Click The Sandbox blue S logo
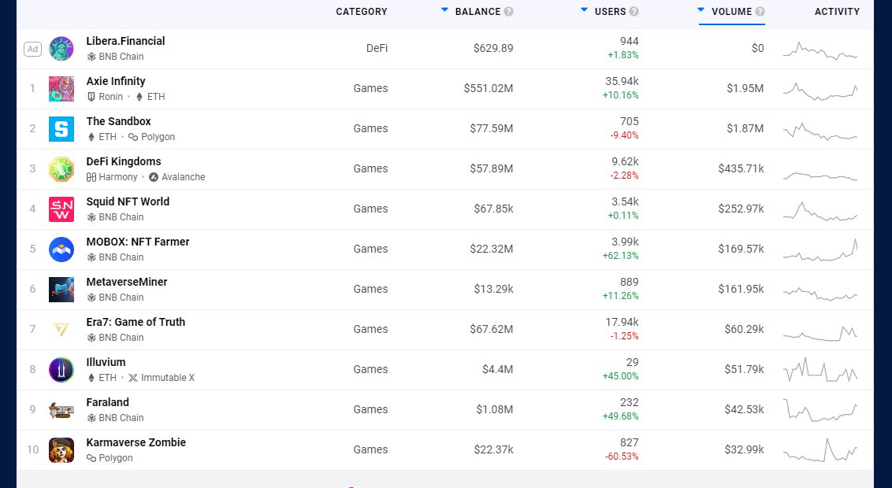 click(x=61, y=129)
